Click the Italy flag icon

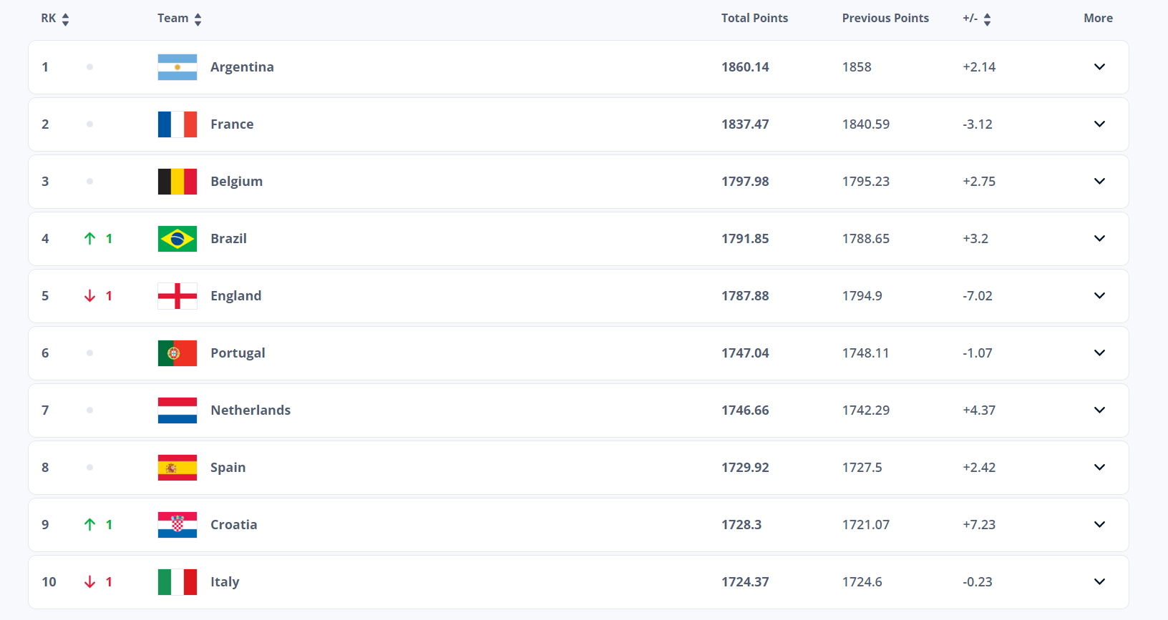[x=177, y=582]
